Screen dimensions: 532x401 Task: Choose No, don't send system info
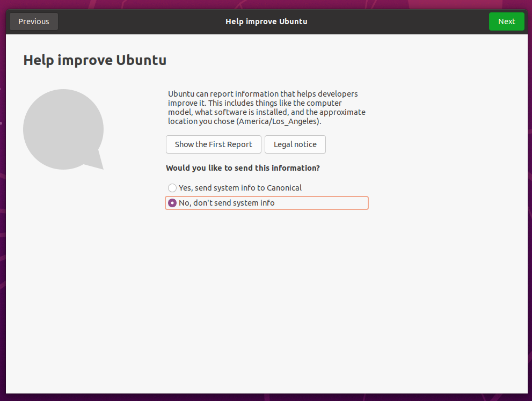click(x=266, y=203)
